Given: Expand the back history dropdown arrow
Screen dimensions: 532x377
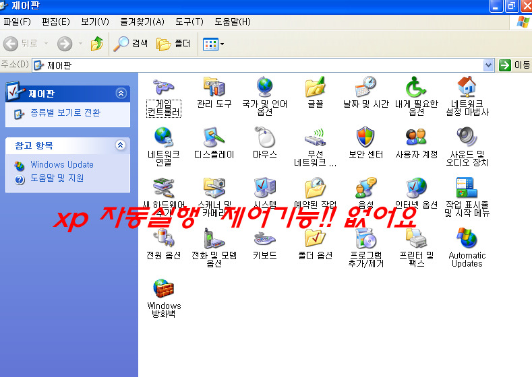Looking at the screenshot, I should (47, 44).
